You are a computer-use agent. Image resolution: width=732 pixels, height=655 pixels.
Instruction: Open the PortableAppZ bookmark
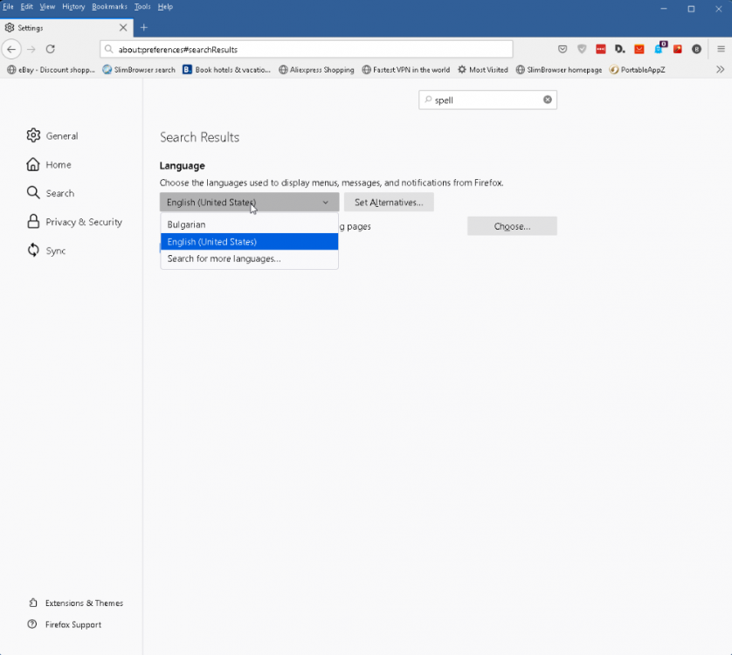[638, 70]
